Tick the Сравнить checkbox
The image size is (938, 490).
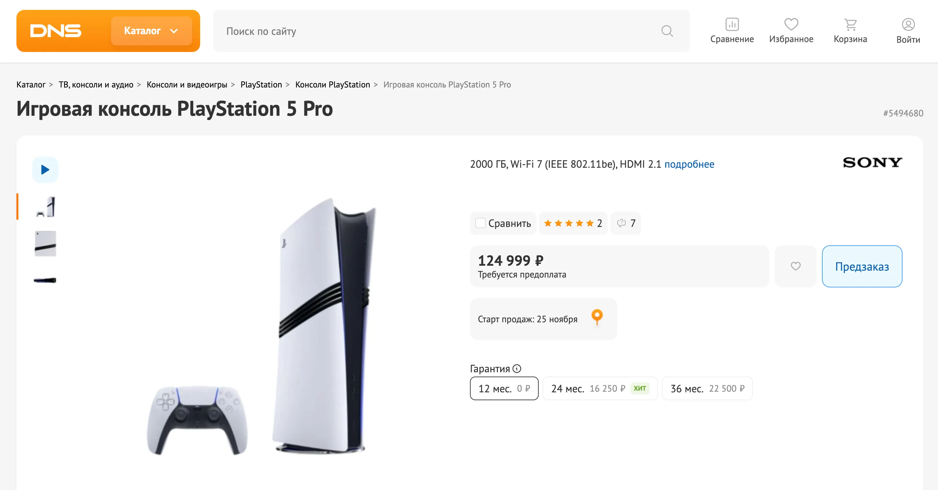pyautogui.click(x=480, y=223)
